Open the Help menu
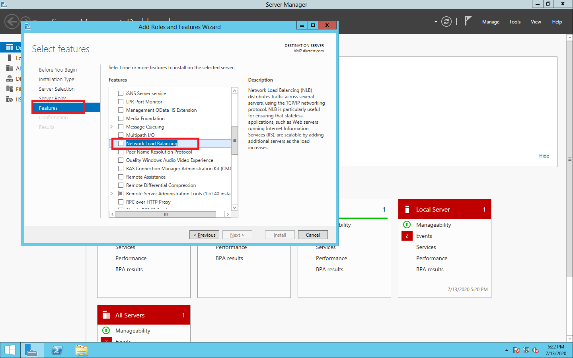This screenshot has width=573, height=358. (557, 22)
